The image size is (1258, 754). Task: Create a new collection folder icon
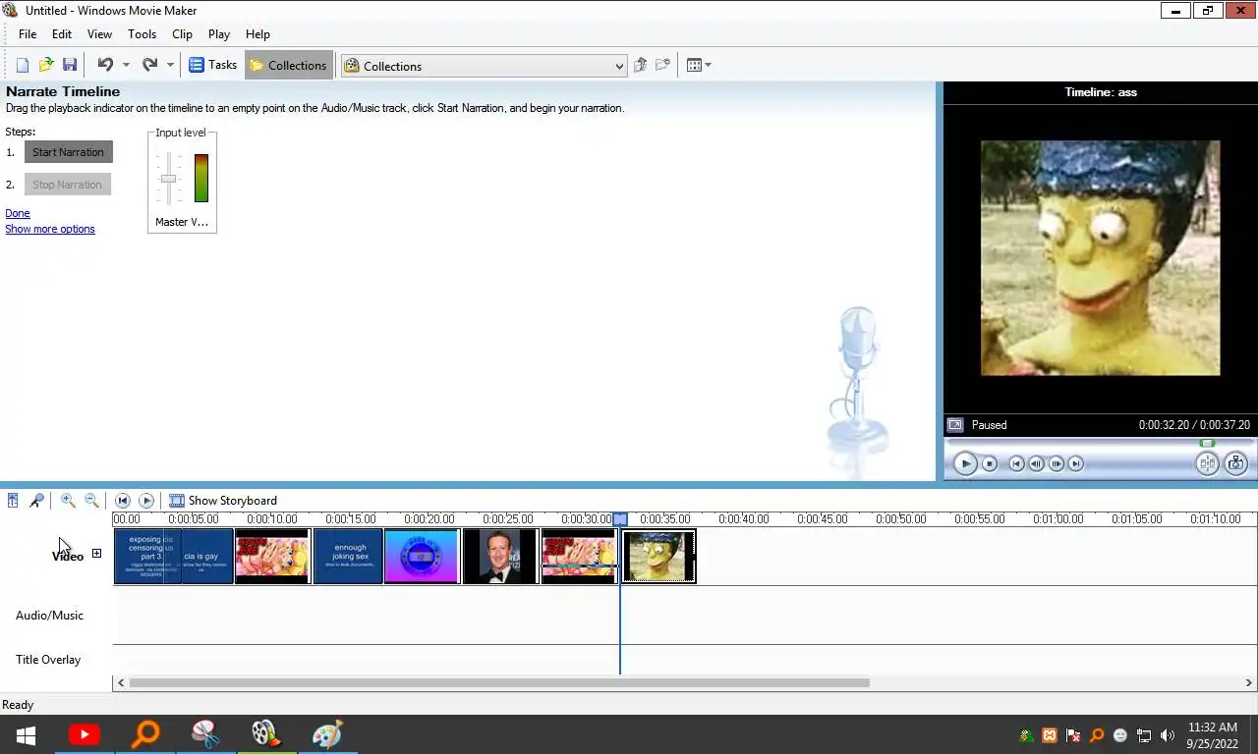[x=663, y=65]
